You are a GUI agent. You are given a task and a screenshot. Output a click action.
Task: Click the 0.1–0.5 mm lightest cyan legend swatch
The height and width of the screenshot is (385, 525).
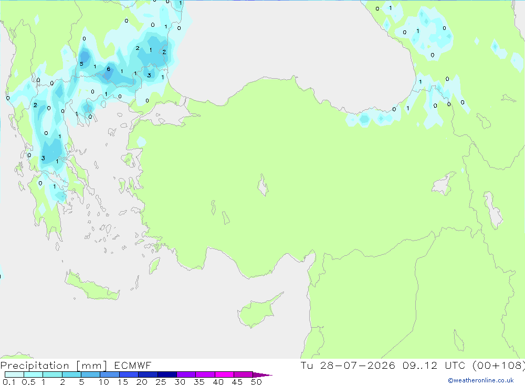[x=14, y=374]
